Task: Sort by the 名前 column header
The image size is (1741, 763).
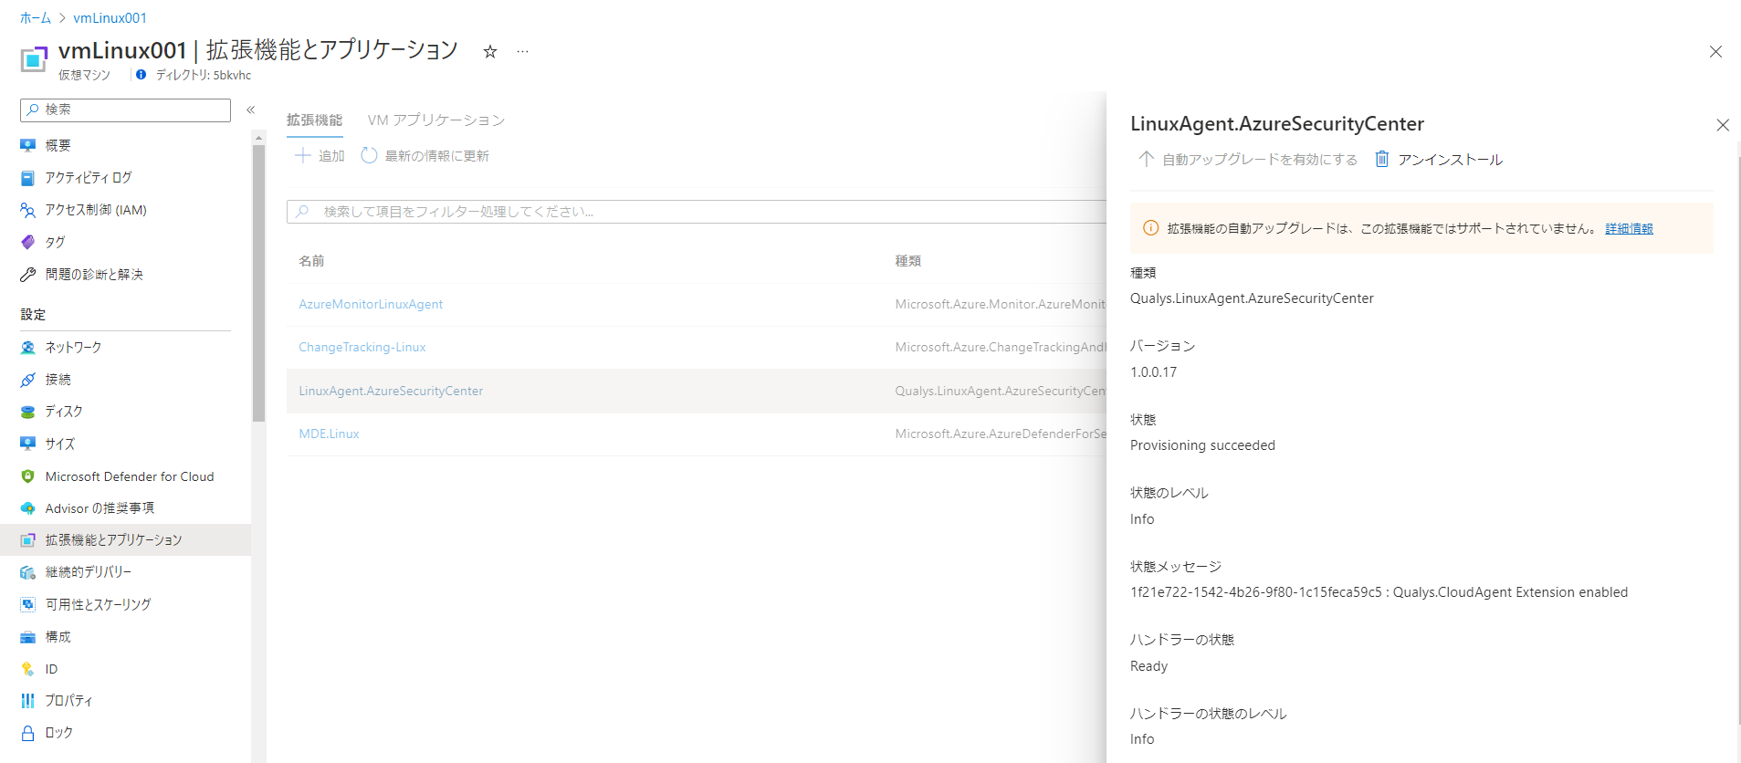Action: [311, 261]
